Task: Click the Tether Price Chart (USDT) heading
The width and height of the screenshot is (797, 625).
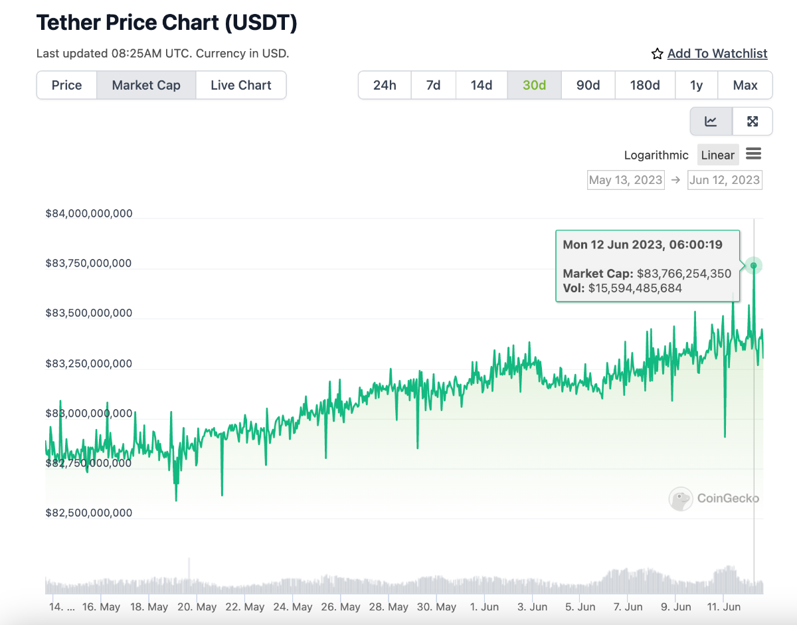Action: [x=167, y=23]
